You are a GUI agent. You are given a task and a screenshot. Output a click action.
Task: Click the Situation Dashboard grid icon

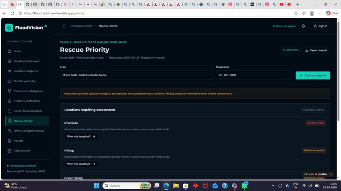tap(10, 61)
